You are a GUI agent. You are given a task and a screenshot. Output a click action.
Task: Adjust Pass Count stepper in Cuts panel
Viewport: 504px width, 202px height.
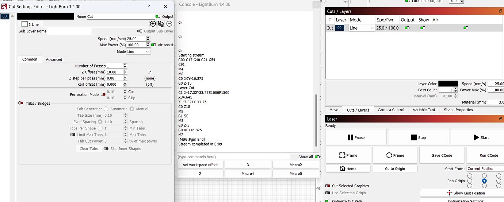456,90
